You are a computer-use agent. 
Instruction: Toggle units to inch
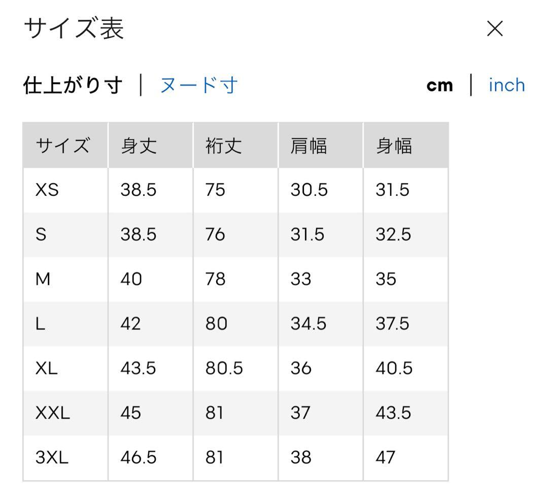click(506, 85)
